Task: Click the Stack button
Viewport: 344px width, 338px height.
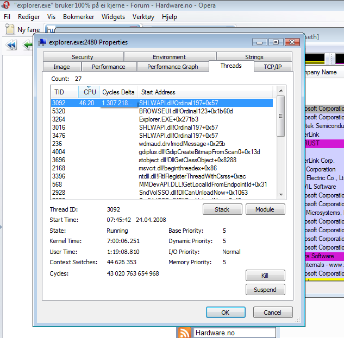Action: tap(222, 209)
